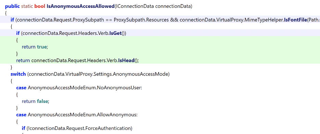
Task: Click the IConnectionData parameter type
Action: [135, 6]
